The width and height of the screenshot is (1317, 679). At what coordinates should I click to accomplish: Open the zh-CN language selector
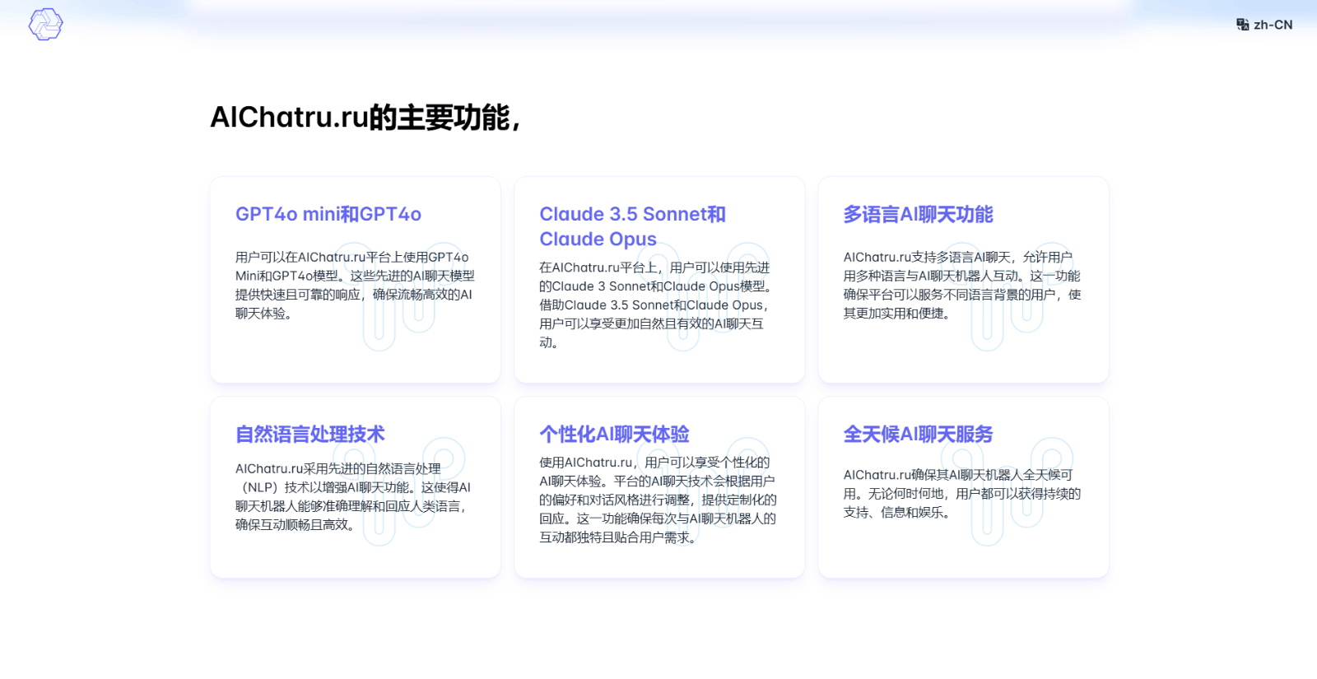[x=1264, y=25]
